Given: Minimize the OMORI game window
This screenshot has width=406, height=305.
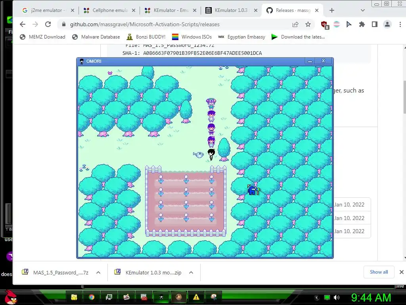Looking at the screenshot, I should click(x=310, y=61).
